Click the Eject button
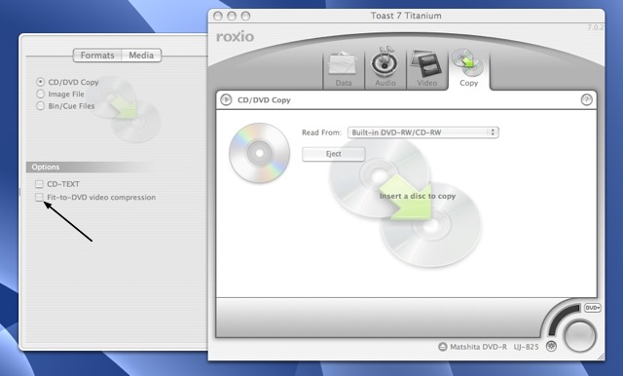This screenshot has height=376, width=623. pyautogui.click(x=333, y=154)
